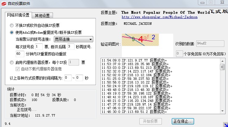Click the 60 分钟 redial interval field
Viewport: 228px width, 127px height.
tap(20, 54)
